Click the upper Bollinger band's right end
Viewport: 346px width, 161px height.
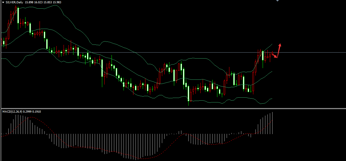coord(272,44)
